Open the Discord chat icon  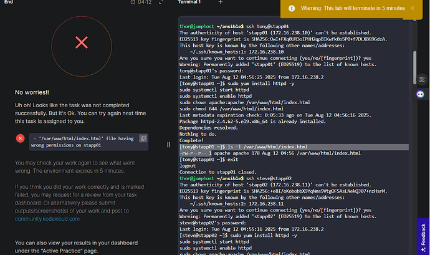coord(421,94)
